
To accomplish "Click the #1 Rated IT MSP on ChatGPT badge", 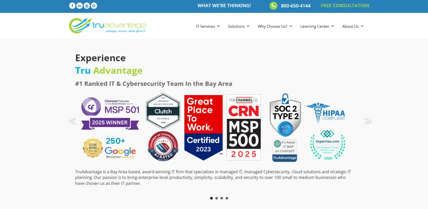I will [x=285, y=150].
